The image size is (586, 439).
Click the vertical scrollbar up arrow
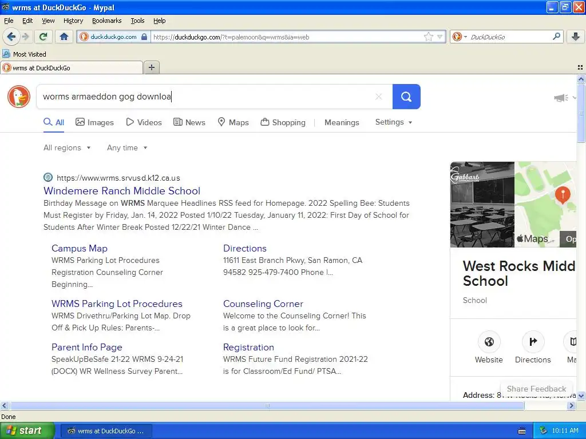581,79
